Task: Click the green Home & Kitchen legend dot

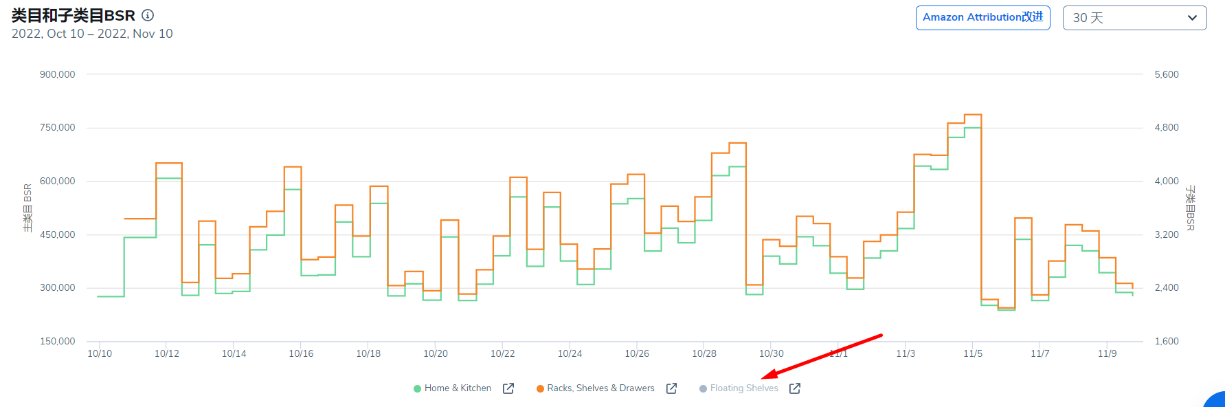Action: 417,389
